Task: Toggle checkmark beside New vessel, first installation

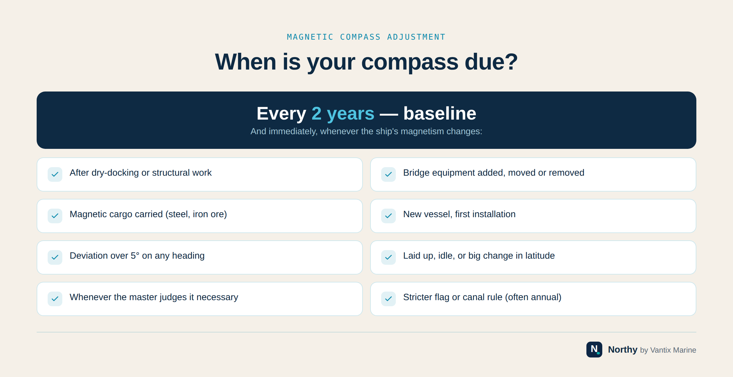Action: point(388,216)
